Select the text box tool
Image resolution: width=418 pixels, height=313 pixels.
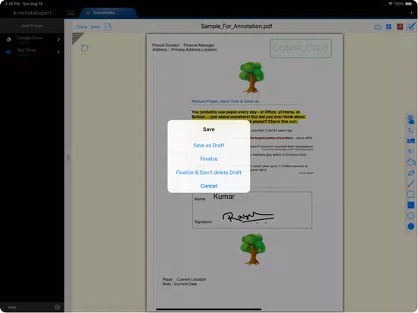410,130
